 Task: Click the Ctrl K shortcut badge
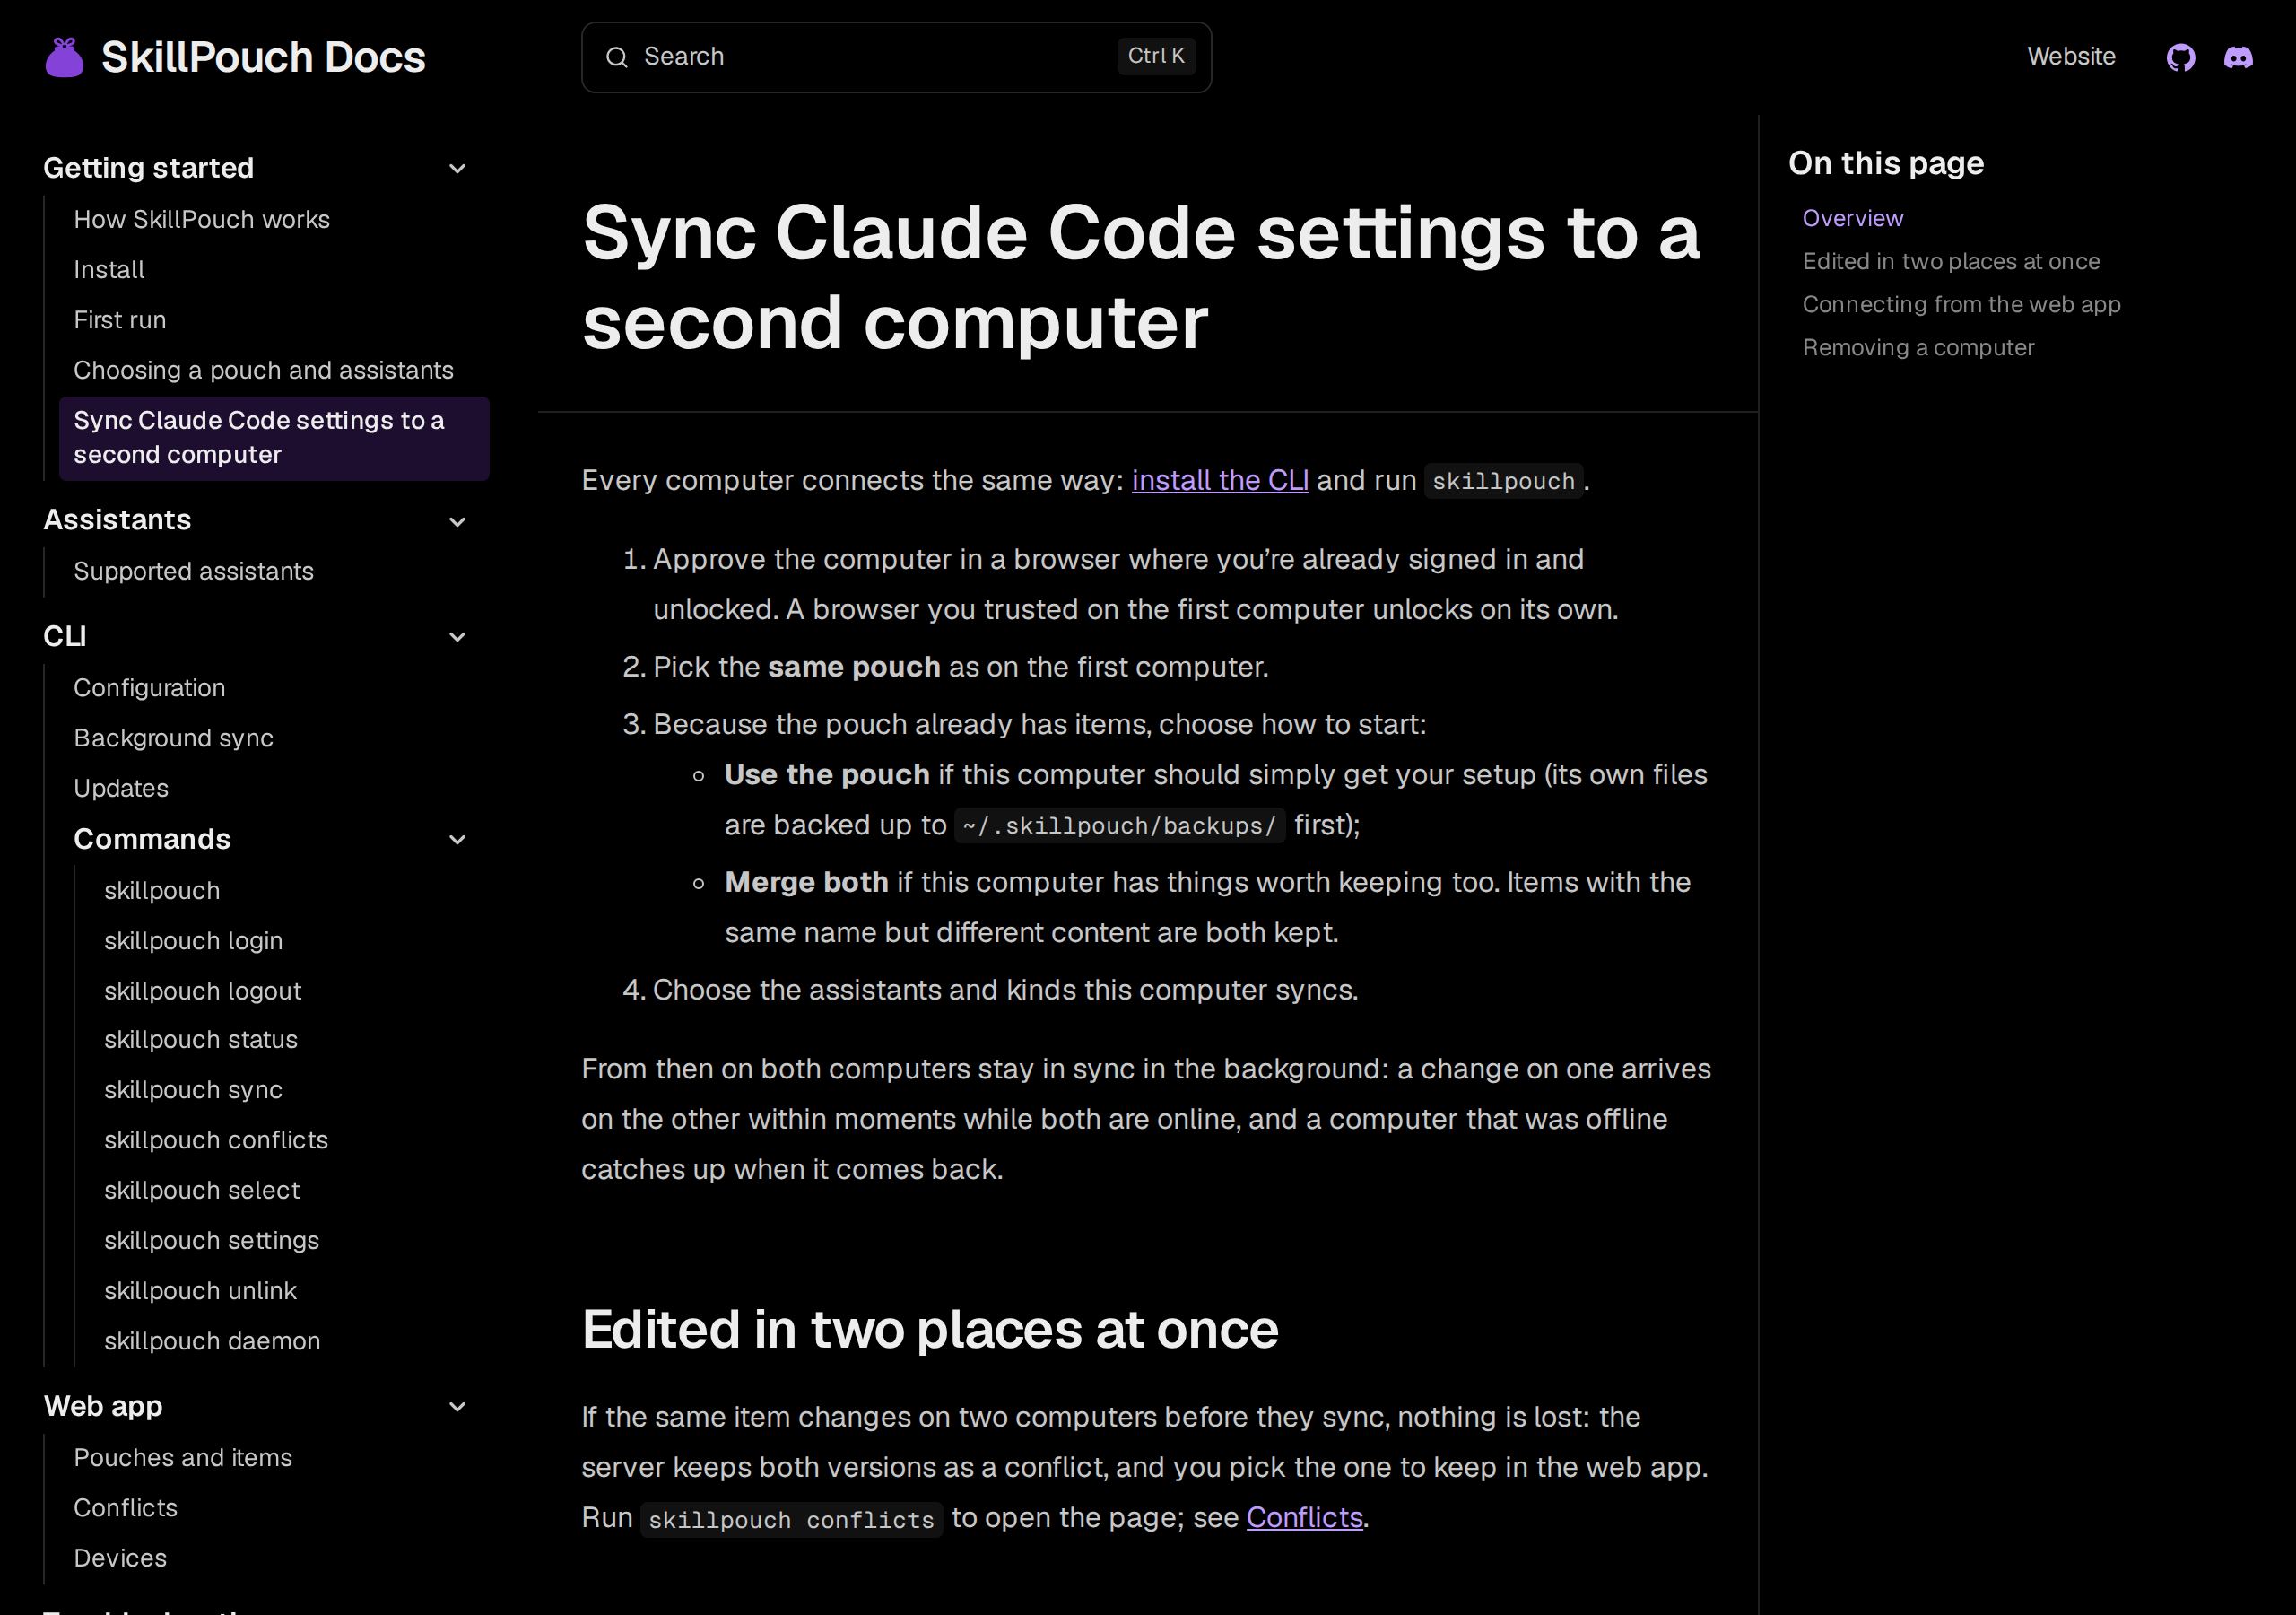(1156, 56)
